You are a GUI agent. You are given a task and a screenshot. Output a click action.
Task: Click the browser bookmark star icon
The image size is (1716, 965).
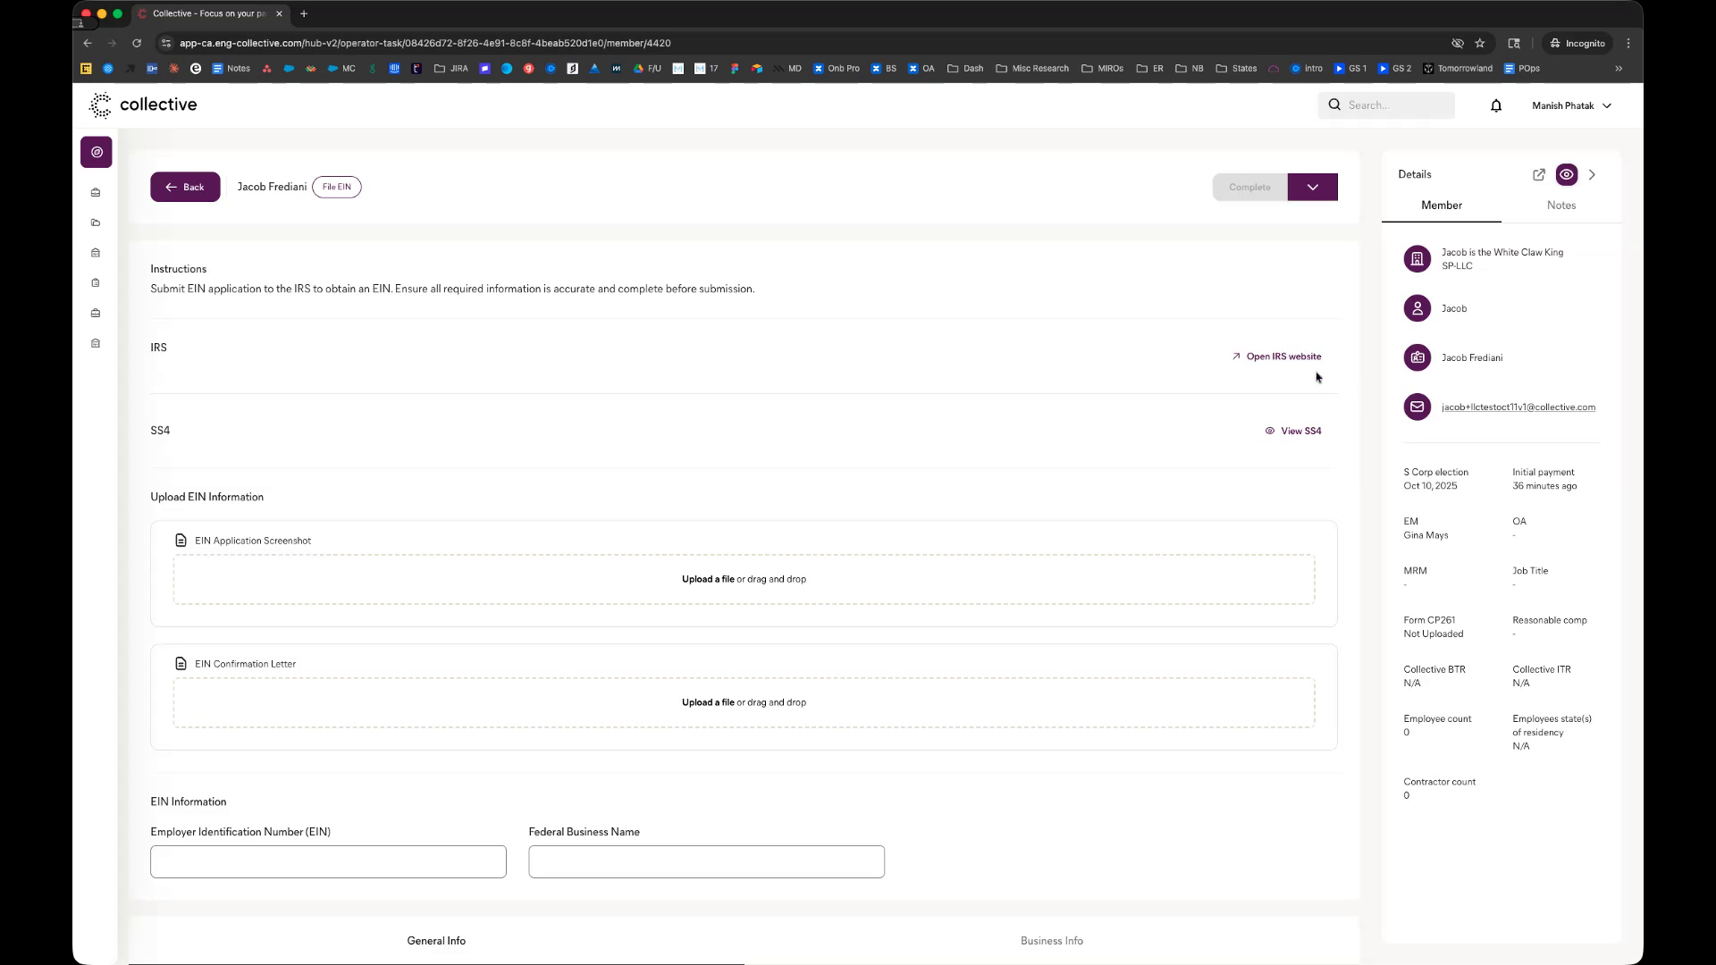[x=1480, y=43]
